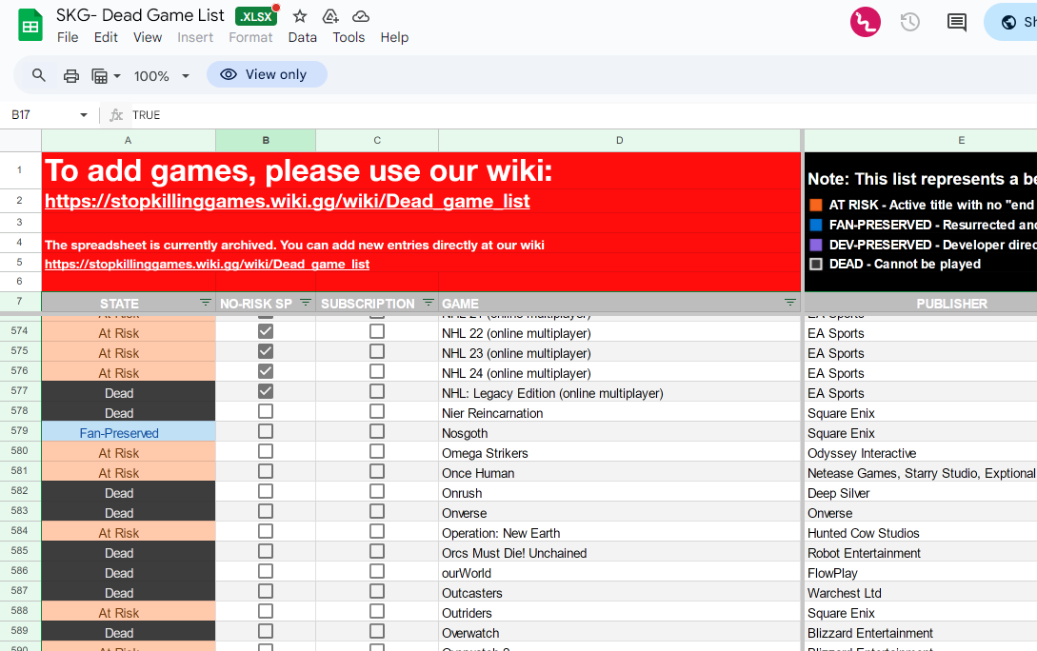Image resolution: width=1037 pixels, height=651 pixels.
Task: Open the large wiki Dead_game_list link
Action: [x=287, y=201]
